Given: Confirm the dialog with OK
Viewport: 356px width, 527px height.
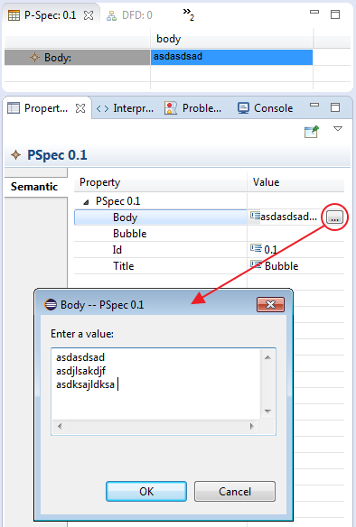Looking at the screenshot, I should [146, 492].
